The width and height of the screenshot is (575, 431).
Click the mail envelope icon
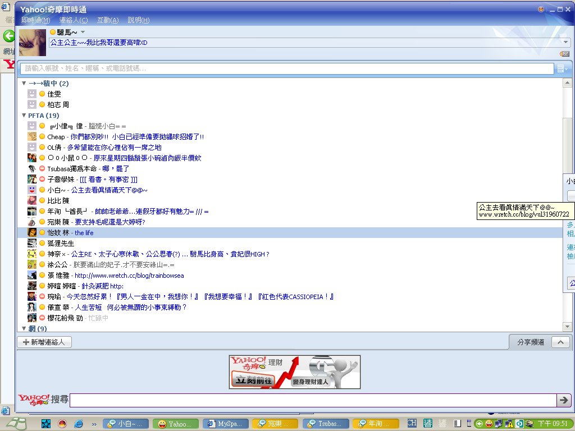(564, 54)
